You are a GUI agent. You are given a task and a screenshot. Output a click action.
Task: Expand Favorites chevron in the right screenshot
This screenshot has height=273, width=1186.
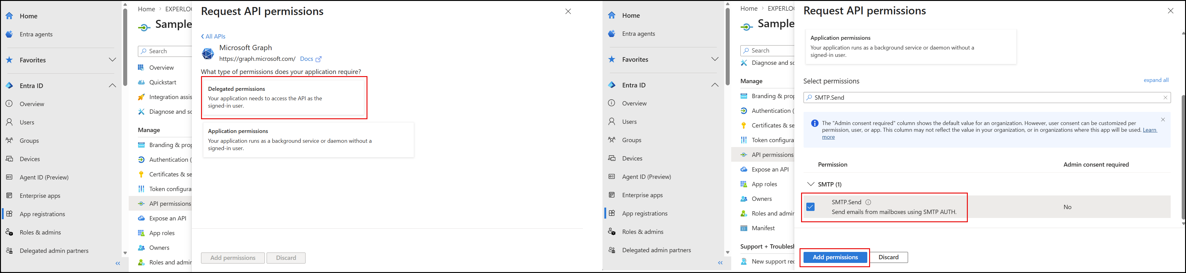point(715,59)
